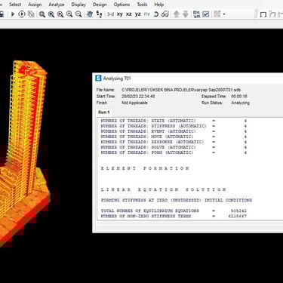Open the Display menu
This screenshot has height=283, width=283.
[78, 5]
